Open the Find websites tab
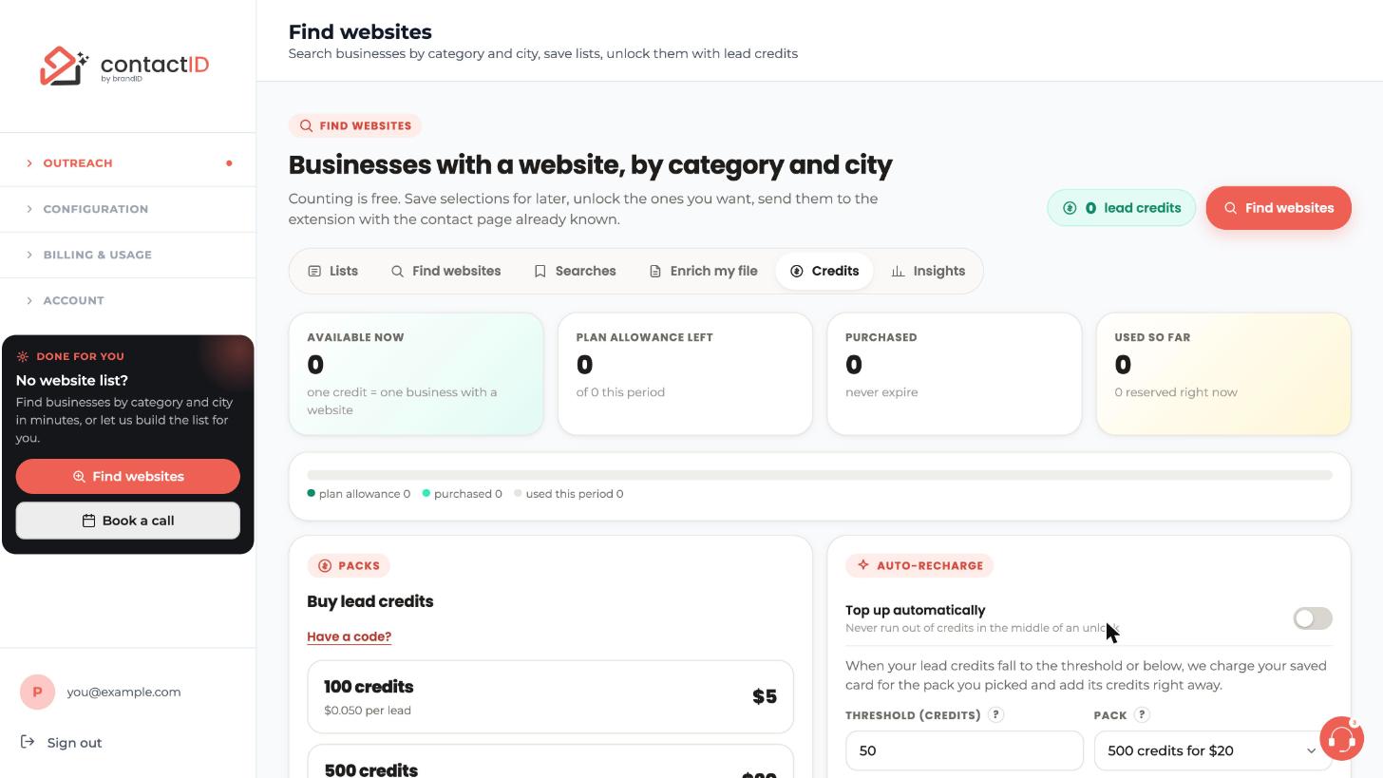Viewport: 1383px width, 778px height. point(445,271)
